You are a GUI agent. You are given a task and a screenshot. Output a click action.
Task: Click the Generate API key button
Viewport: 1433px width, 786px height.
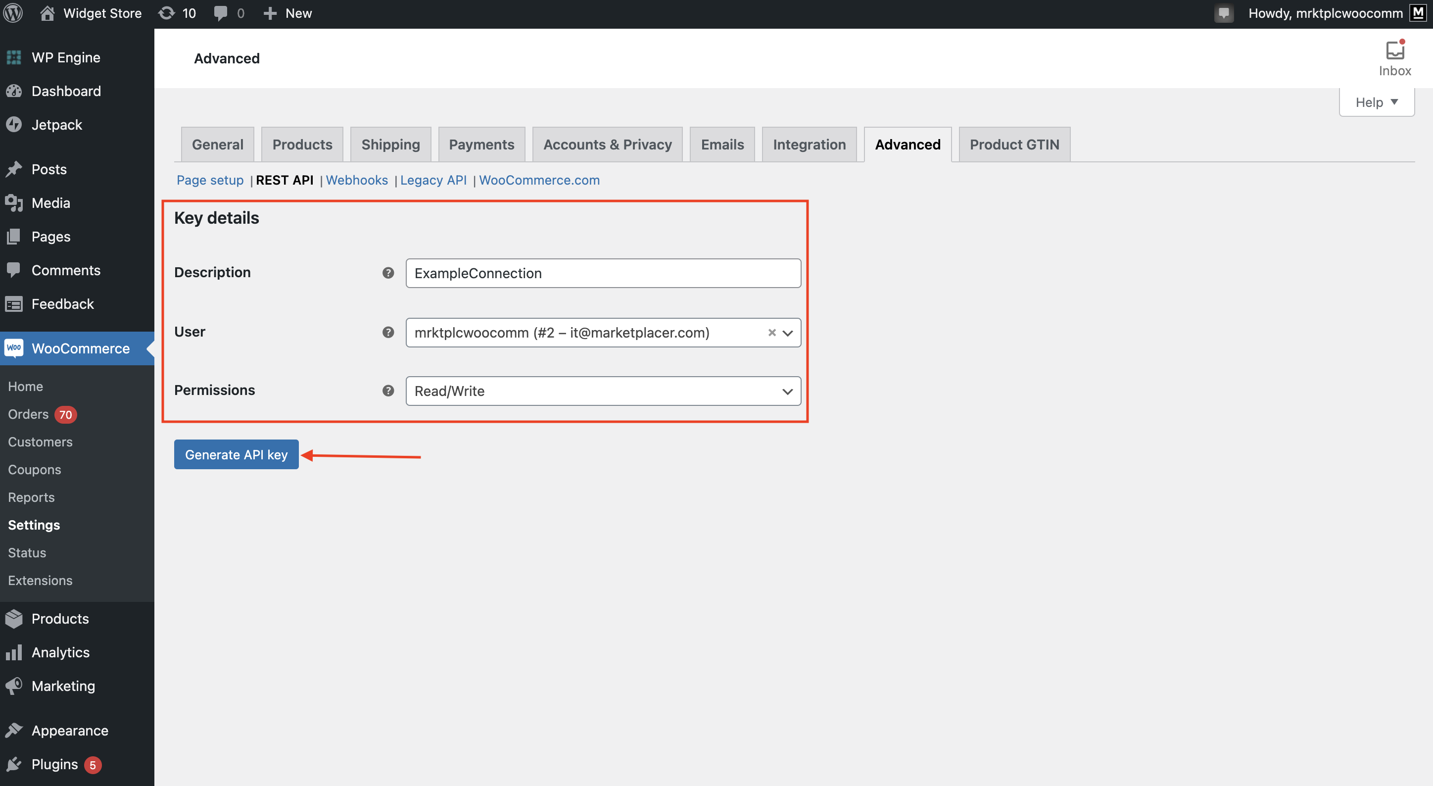point(236,454)
